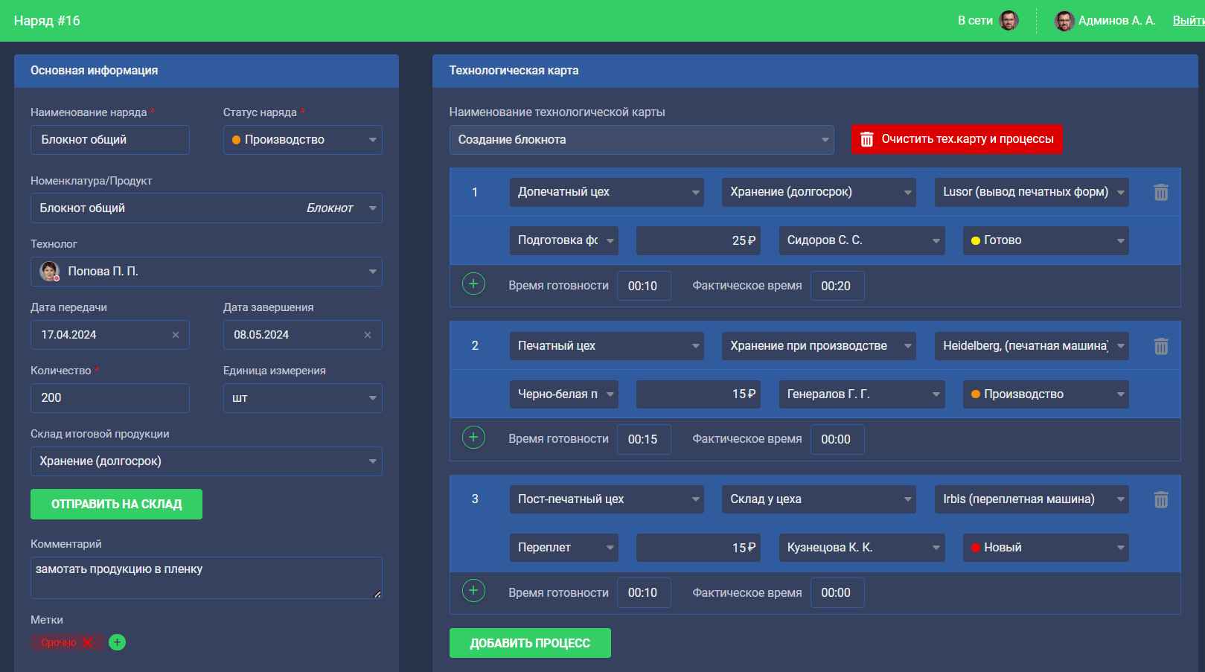Delete process 2 using its trash icon

click(1160, 346)
